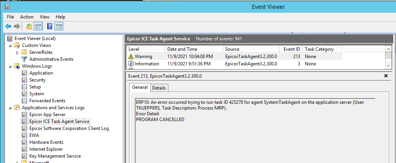This screenshot has width=396, height=163.
Task: Select the Windows Logs tree item
Action: point(37,66)
